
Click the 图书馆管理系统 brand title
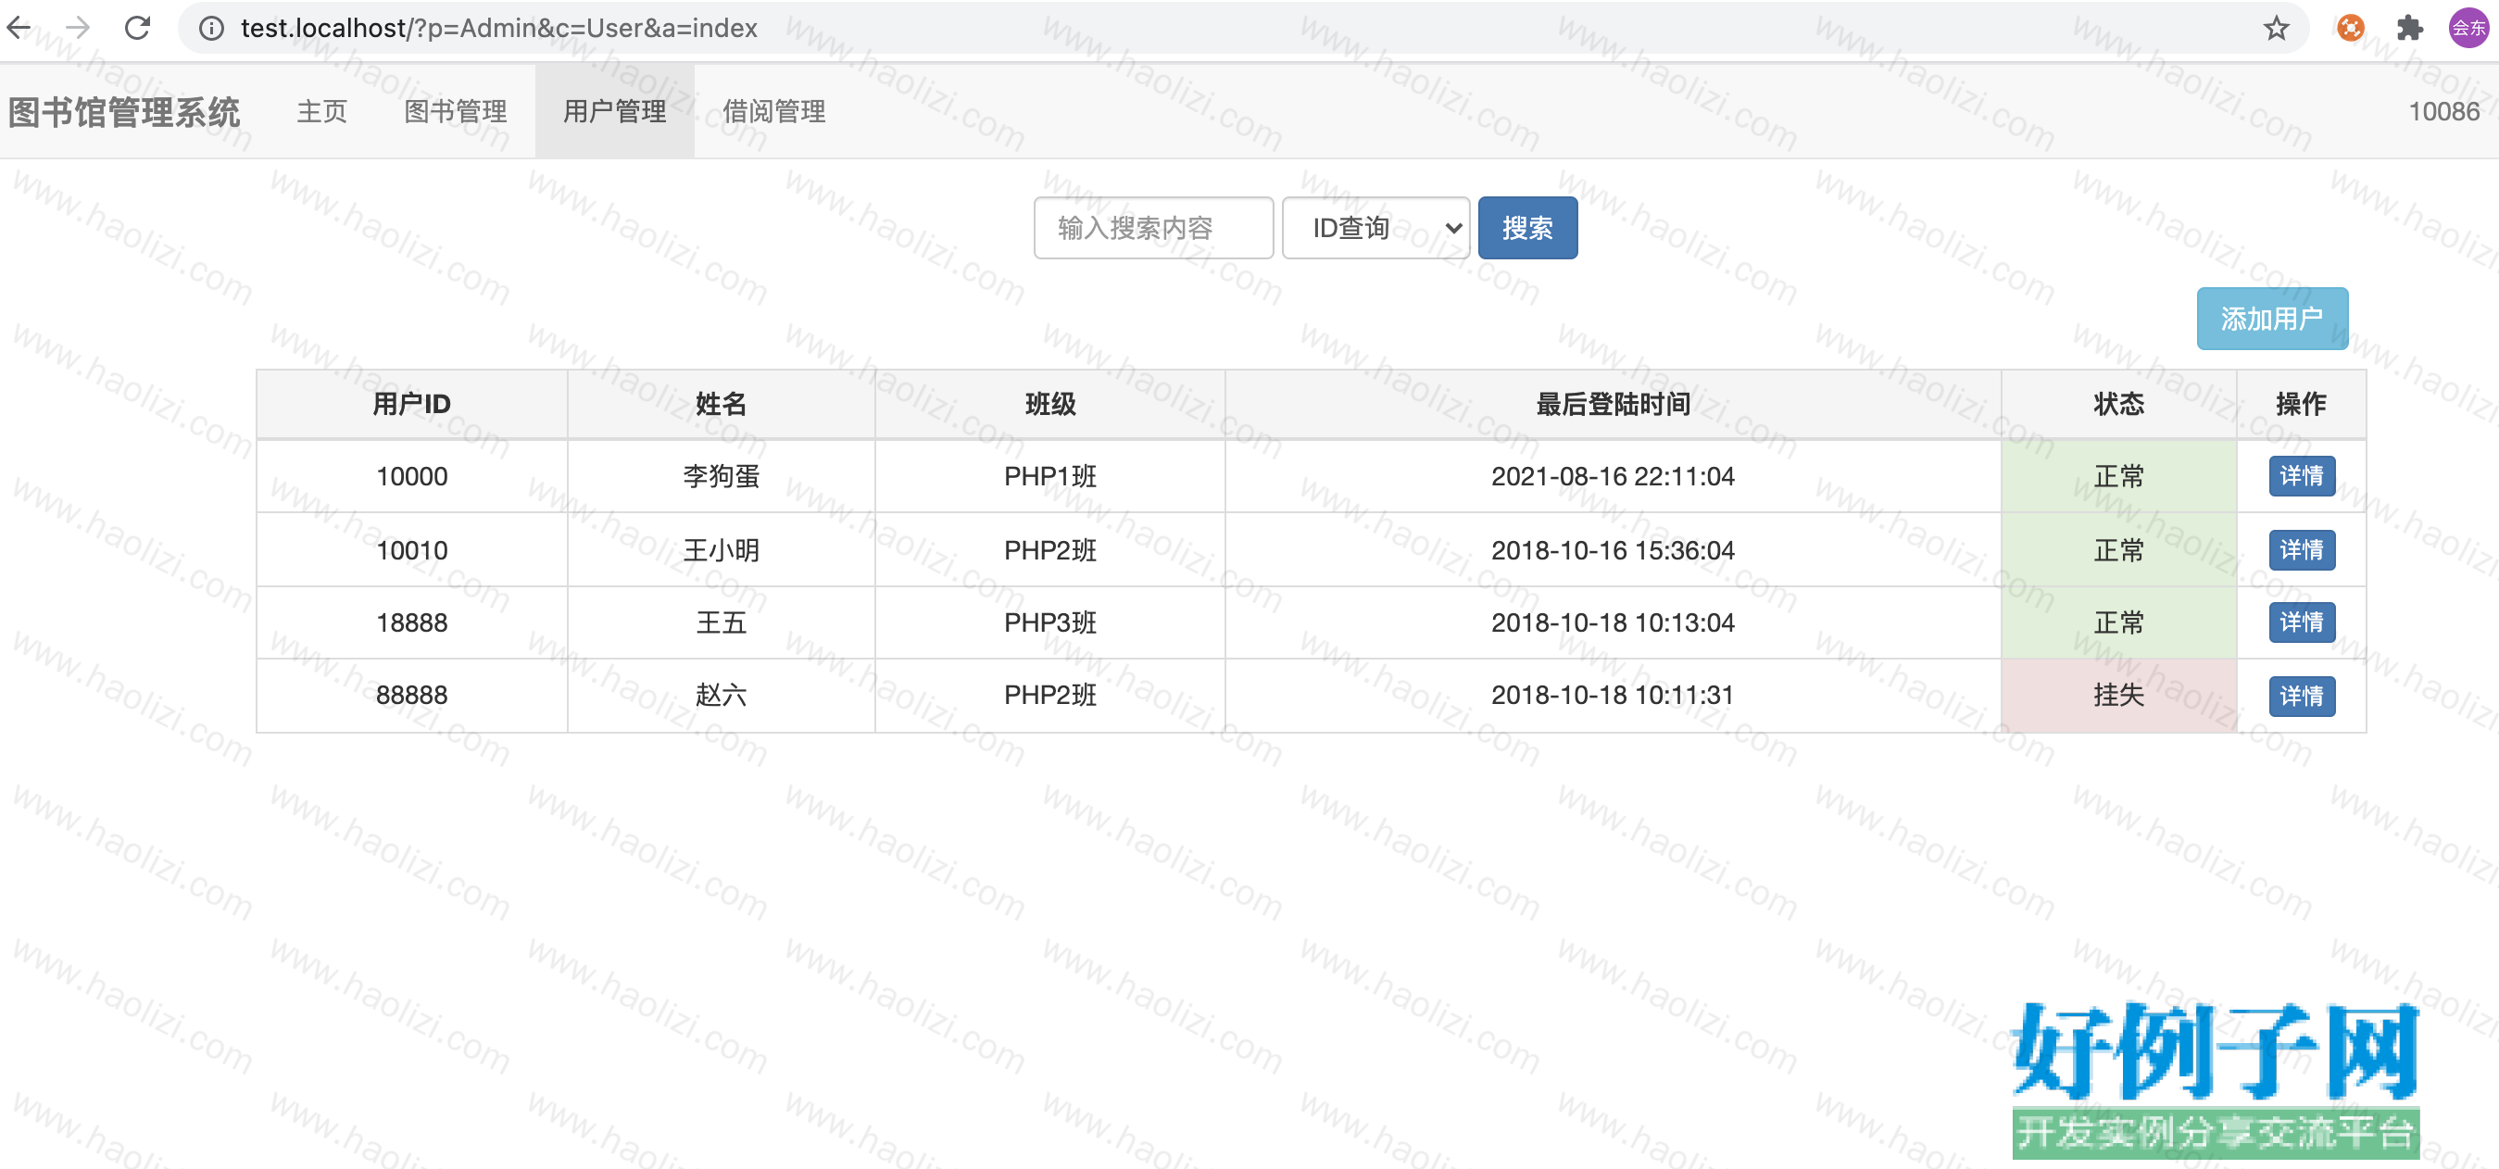click(x=123, y=111)
